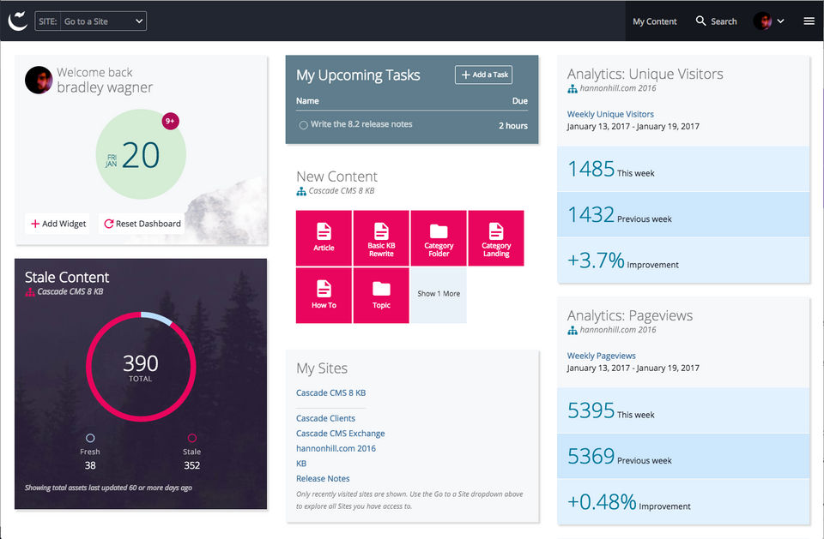Click Show 1 More in New Content
The width and height of the screenshot is (824, 539).
pyautogui.click(x=439, y=294)
